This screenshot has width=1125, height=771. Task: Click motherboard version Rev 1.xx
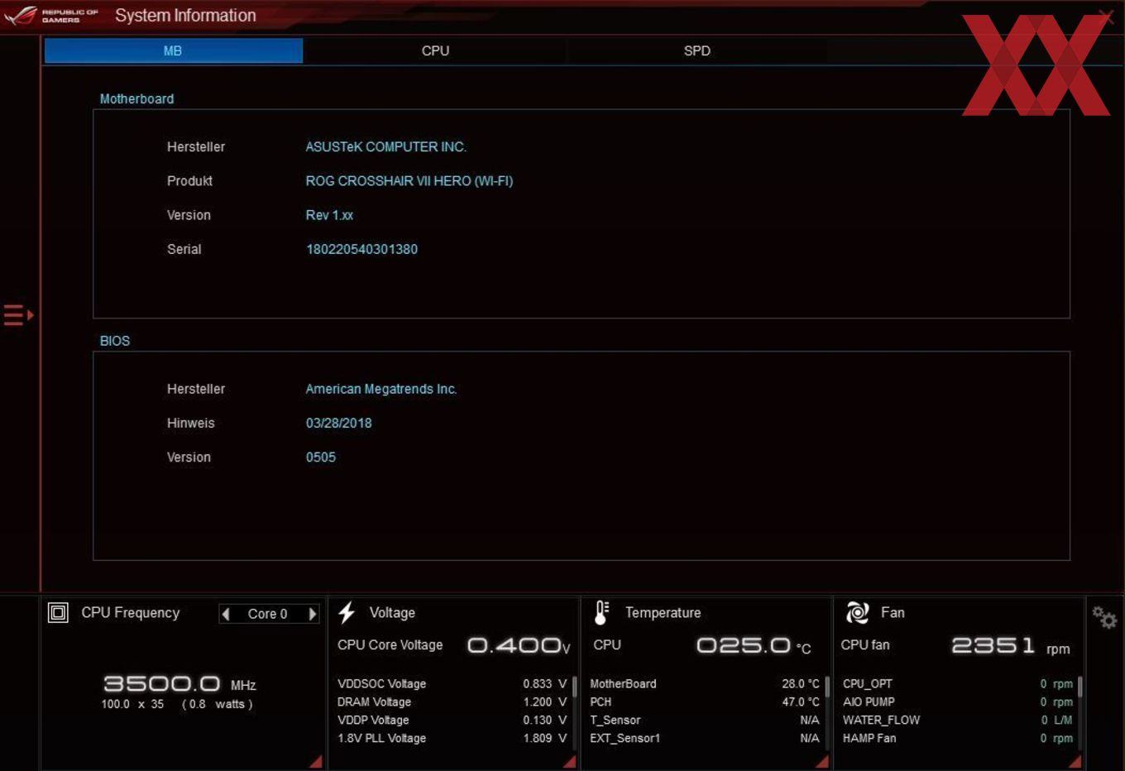[x=329, y=215]
